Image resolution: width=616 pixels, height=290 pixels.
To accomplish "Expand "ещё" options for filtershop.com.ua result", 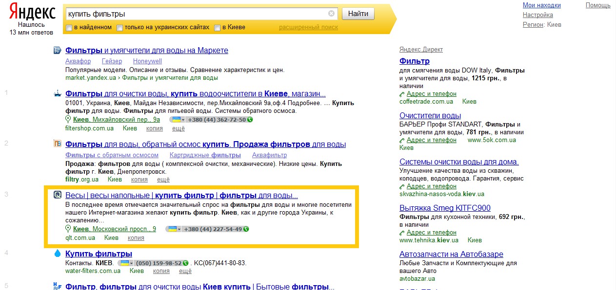I will [x=179, y=128].
